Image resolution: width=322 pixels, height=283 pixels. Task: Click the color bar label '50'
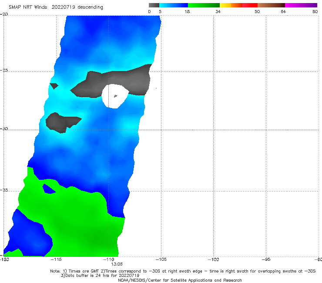click(x=257, y=11)
